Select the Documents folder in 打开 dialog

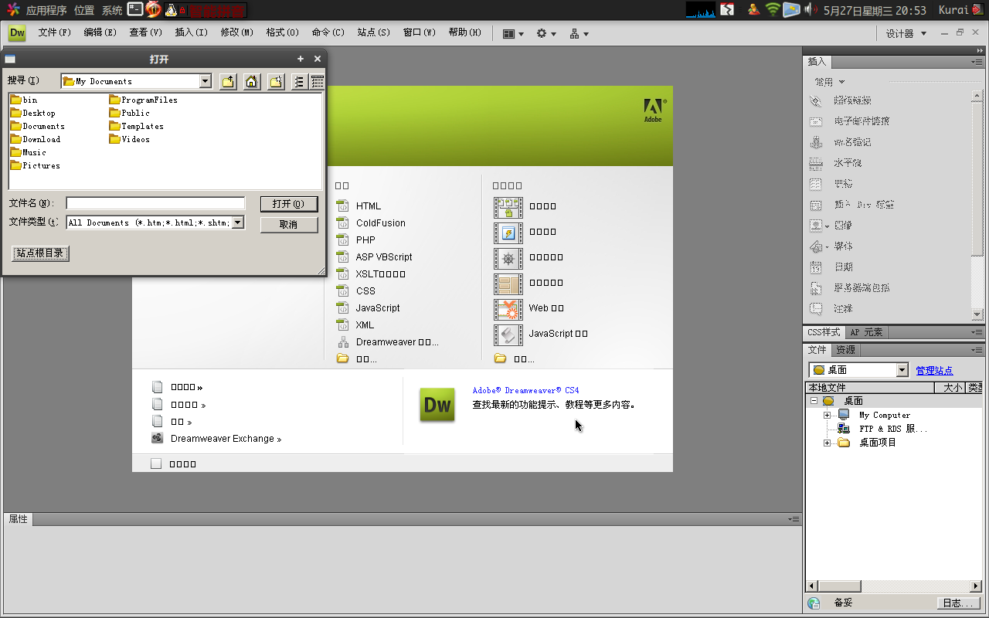(x=38, y=126)
